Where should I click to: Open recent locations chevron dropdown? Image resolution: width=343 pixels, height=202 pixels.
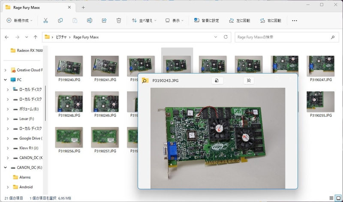click(x=27, y=37)
